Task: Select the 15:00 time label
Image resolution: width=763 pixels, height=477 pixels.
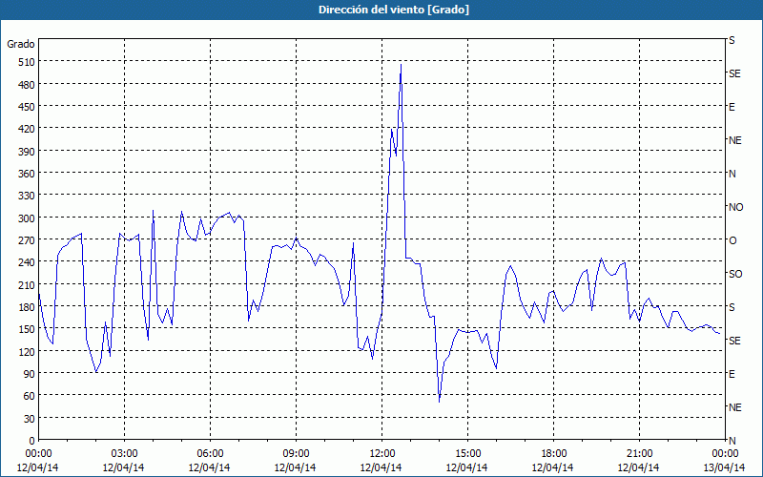Action: pyautogui.click(x=467, y=454)
